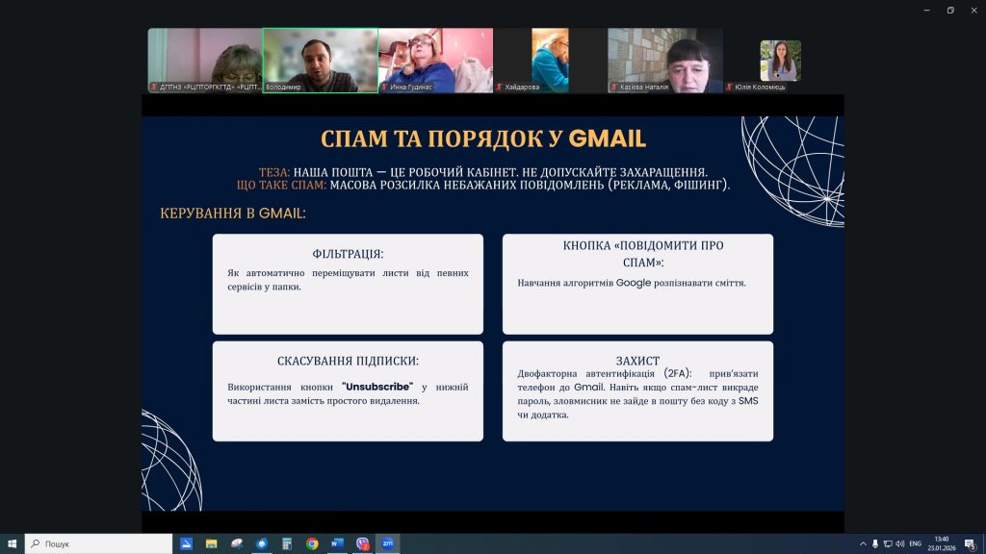
Task: Open Zoom app in taskbar
Action: click(387, 543)
